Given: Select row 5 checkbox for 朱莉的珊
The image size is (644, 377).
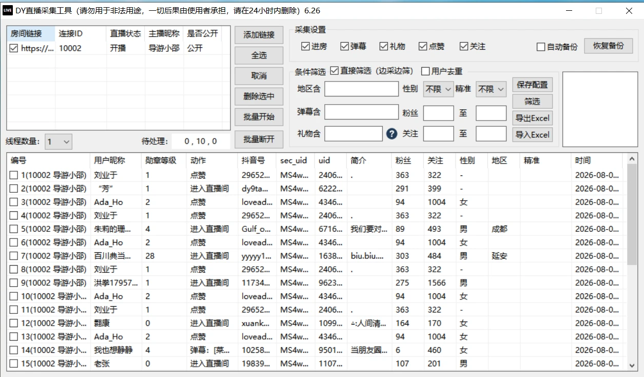Looking at the screenshot, I should point(14,229).
